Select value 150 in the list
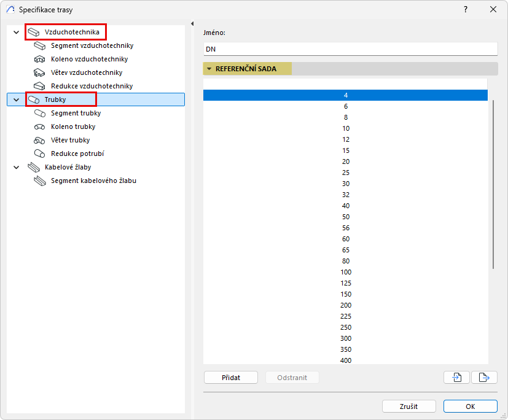 tap(345, 294)
